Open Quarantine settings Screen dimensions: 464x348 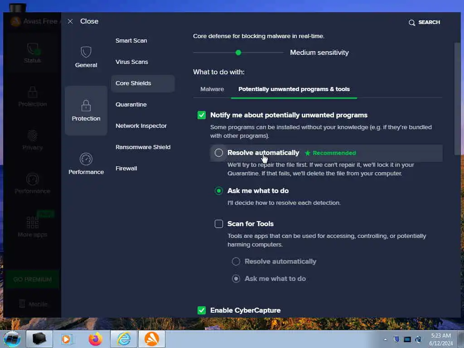(x=131, y=105)
